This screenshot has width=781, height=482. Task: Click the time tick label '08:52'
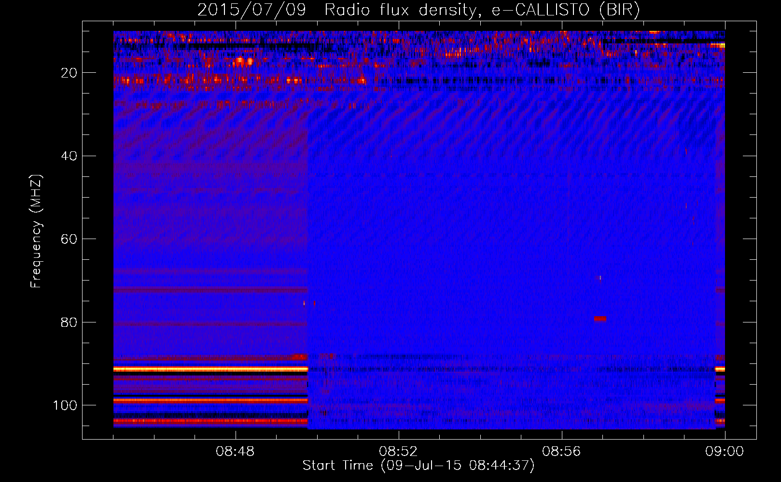[x=398, y=452]
